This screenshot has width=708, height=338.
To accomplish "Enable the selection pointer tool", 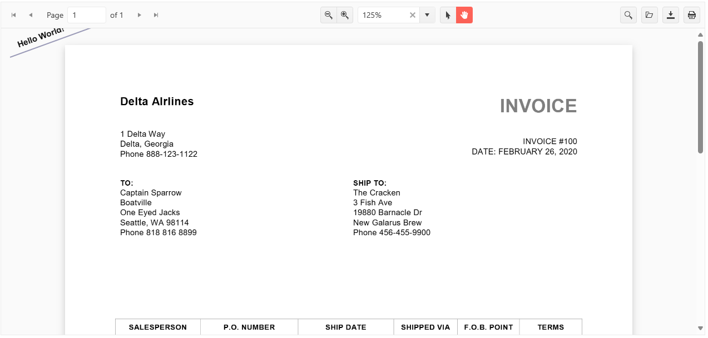I will tap(448, 15).
